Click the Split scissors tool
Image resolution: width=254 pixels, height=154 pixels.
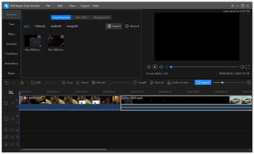[x=50, y=82]
